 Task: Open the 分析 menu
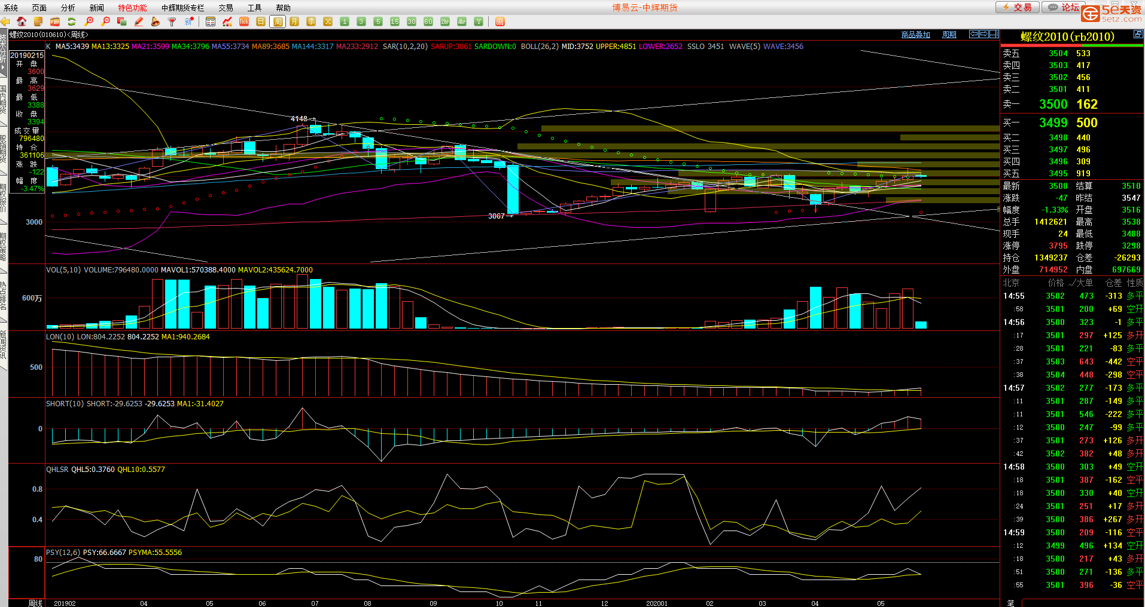(x=68, y=8)
